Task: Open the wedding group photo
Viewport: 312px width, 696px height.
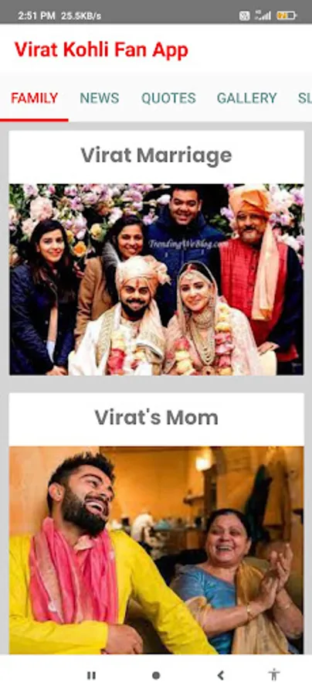Action: click(157, 279)
